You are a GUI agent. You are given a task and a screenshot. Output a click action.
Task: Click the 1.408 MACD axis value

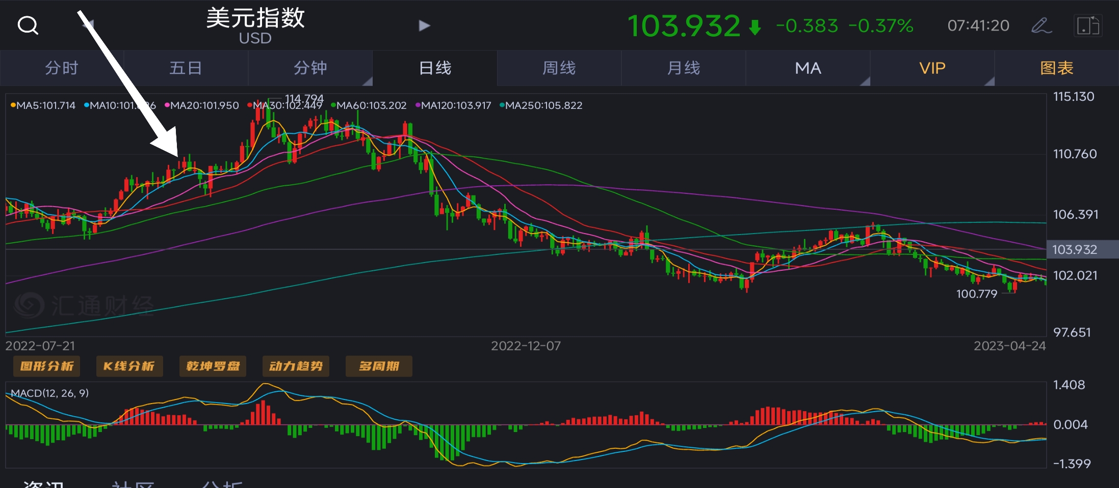(x=1069, y=385)
